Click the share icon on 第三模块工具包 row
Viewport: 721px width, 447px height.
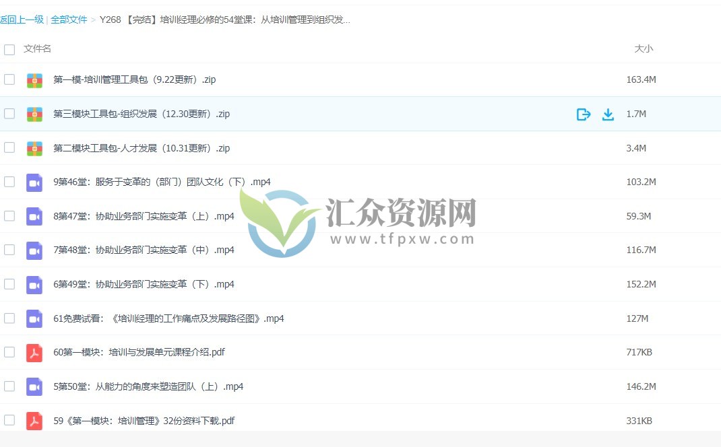point(583,114)
